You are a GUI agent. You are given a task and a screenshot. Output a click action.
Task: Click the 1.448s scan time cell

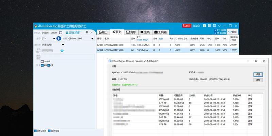(236, 121)
